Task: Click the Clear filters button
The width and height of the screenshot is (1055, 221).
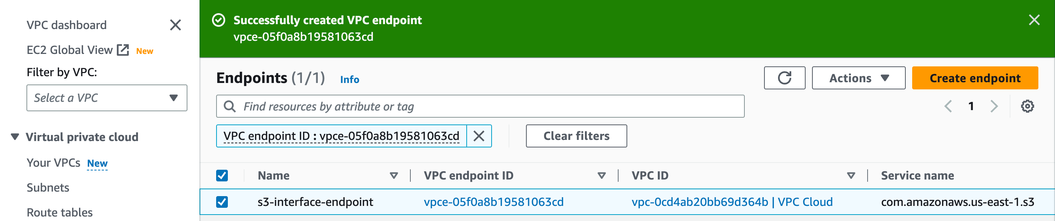Action: (576, 136)
